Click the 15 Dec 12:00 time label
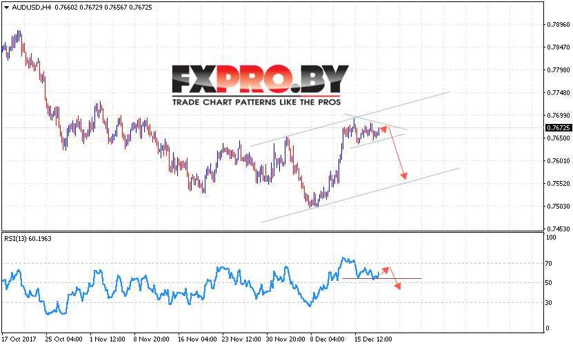Viewport: 573px width, 347px height. click(373, 339)
